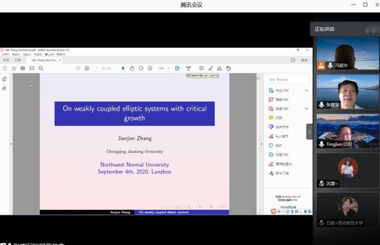Image resolution: width=380 pixels, height=245 pixels.
Task: Click the zoom out minus icon
Action: 141,68
